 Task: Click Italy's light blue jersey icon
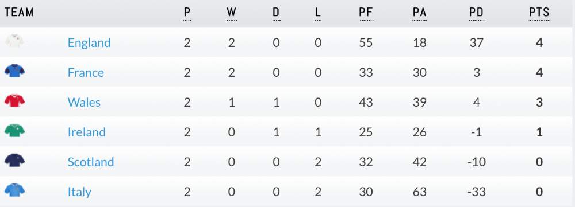click(x=15, y=190)
